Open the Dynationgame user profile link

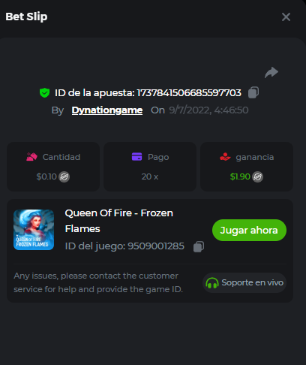107,110
